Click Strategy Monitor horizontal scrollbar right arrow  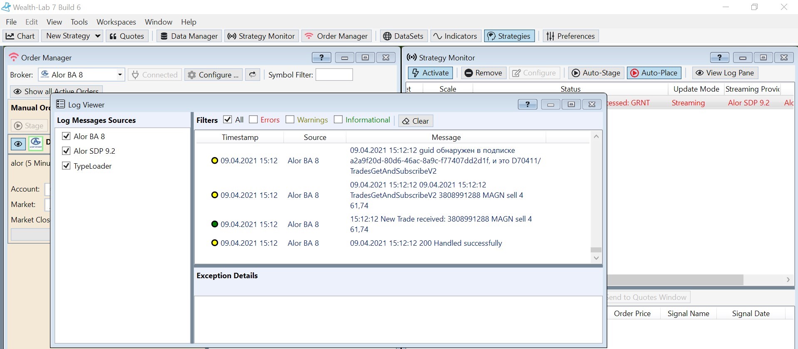788,280
